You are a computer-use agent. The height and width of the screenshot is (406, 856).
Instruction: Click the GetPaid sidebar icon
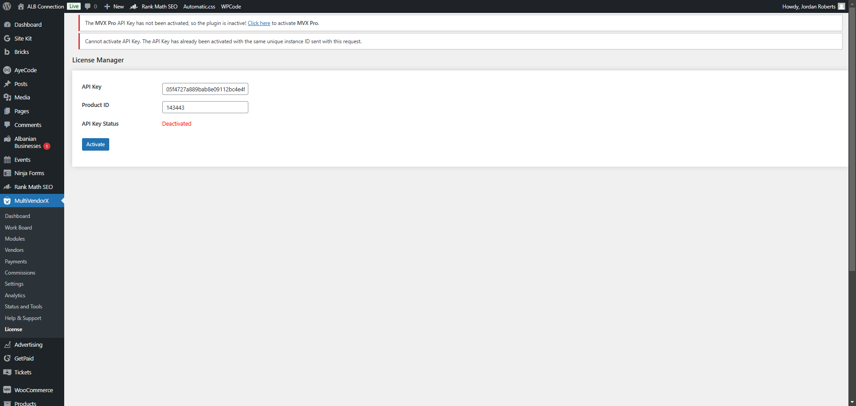[7, 358]
